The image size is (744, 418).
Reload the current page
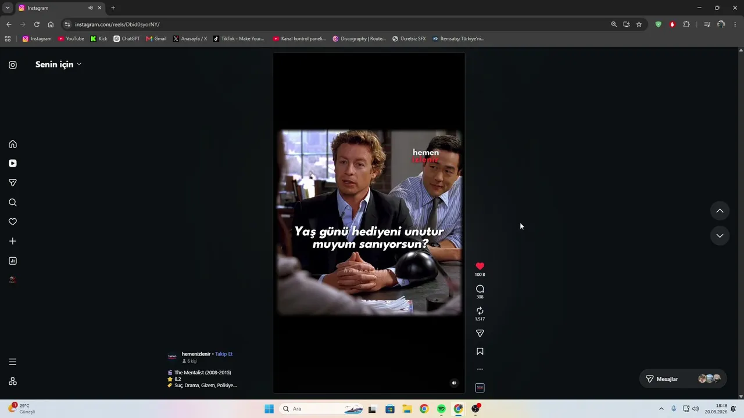click(x=37, y=24)
